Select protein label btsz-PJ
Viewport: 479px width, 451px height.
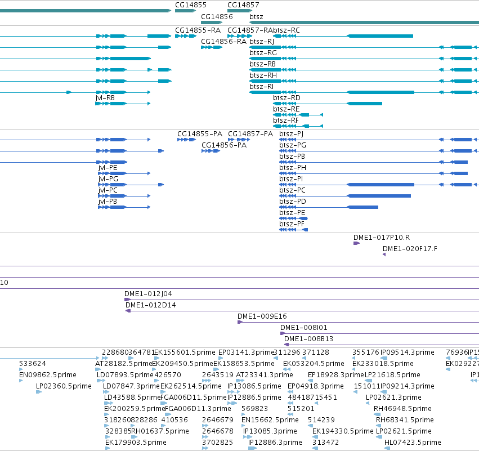pos(291,134)
